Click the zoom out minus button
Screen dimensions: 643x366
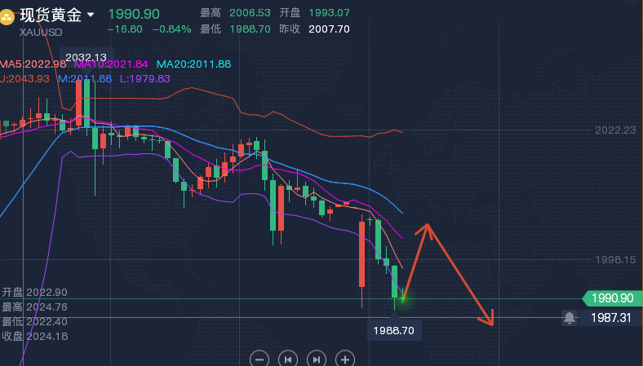[259, 359]
